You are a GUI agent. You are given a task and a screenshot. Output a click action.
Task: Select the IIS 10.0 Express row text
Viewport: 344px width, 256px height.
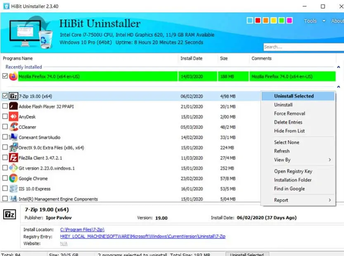(34, 189)
